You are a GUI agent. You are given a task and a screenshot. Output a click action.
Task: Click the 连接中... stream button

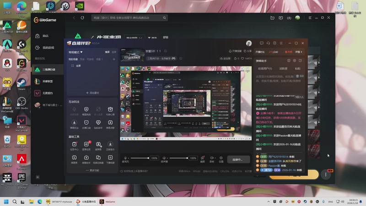pyautogui.click(x=238, y=159)
